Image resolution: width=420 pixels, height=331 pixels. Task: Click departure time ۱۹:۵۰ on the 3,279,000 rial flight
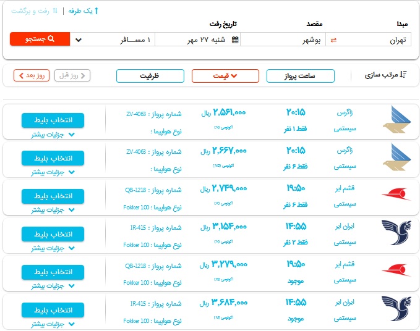(x=296, y=264)
